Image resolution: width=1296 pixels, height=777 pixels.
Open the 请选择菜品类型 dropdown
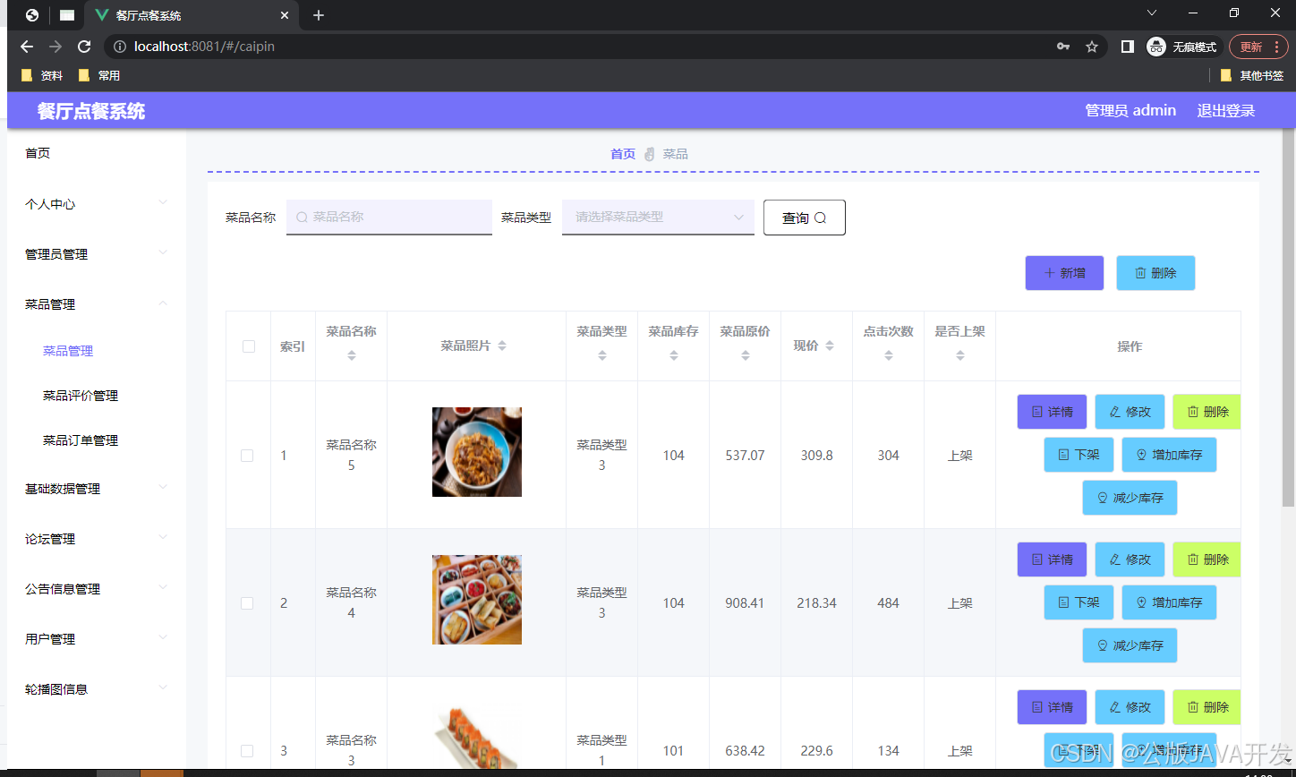pos(658,218)
